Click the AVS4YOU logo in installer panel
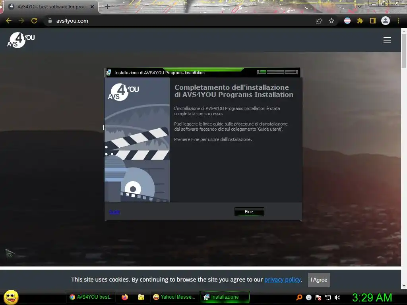Viewport: 407px width, 305px height. [x=123, y=92]
